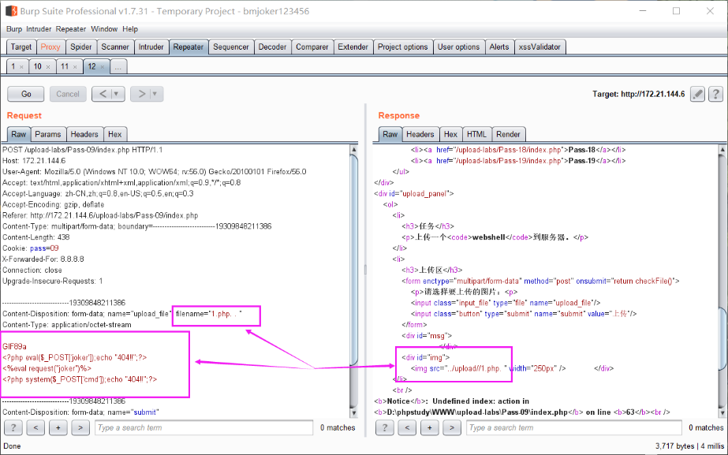Screen dimensions: 728x455
Task: Open the Repeater help question mark icon
Action: click(x=716, y=94)
